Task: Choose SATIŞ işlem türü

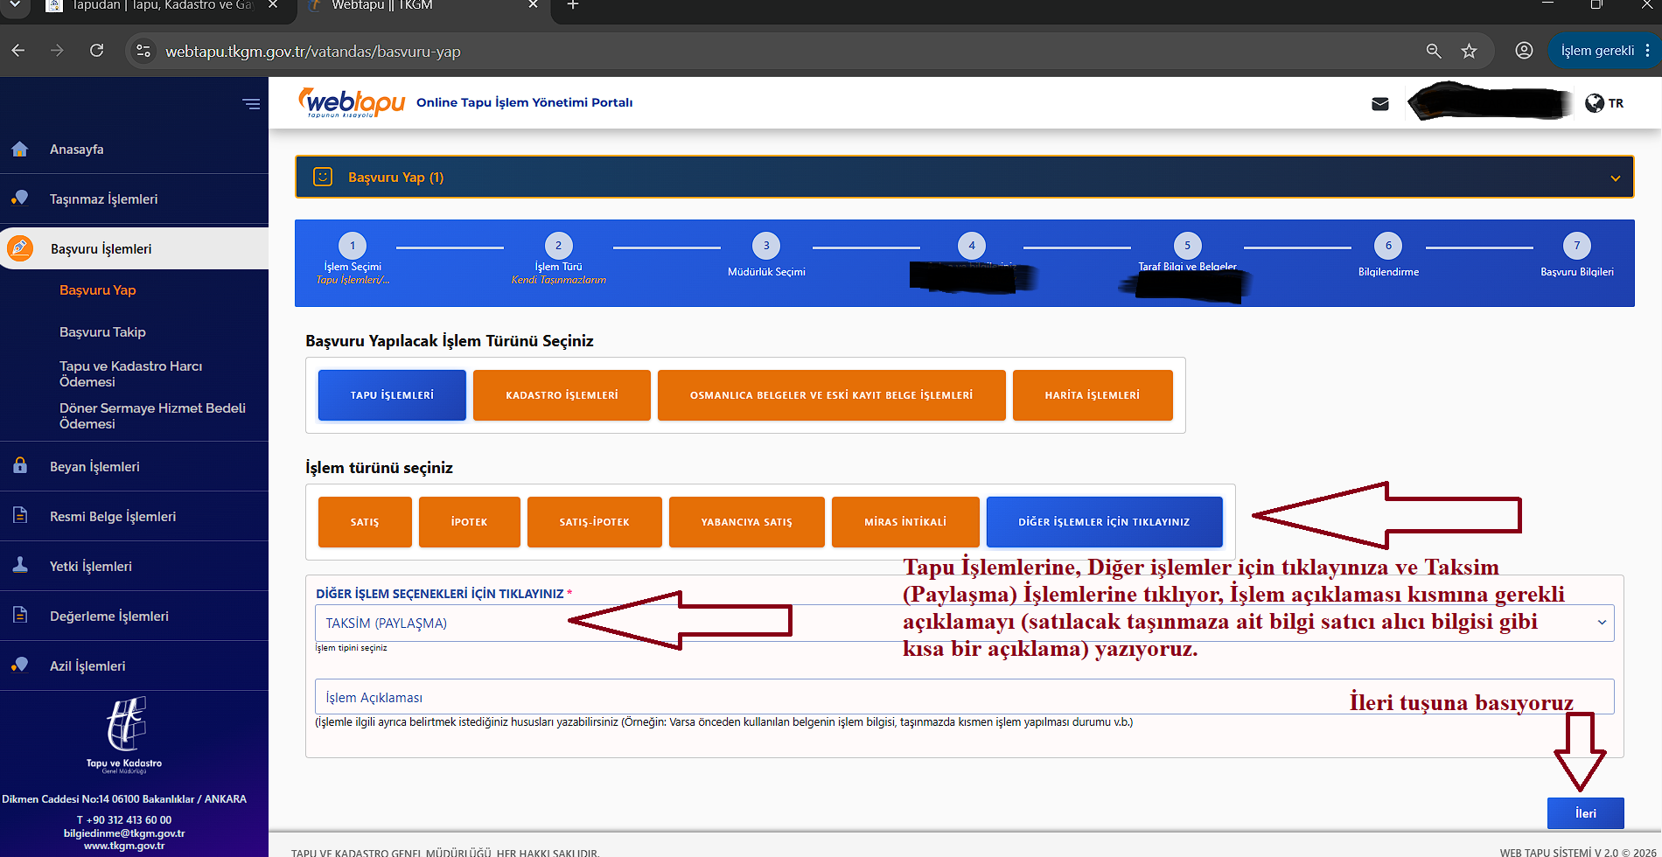Action: (x=365, y=522)
